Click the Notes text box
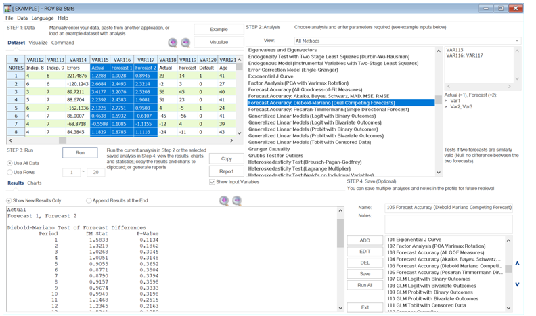The width and height of the screenshot is (536, 316). (449, 224)
